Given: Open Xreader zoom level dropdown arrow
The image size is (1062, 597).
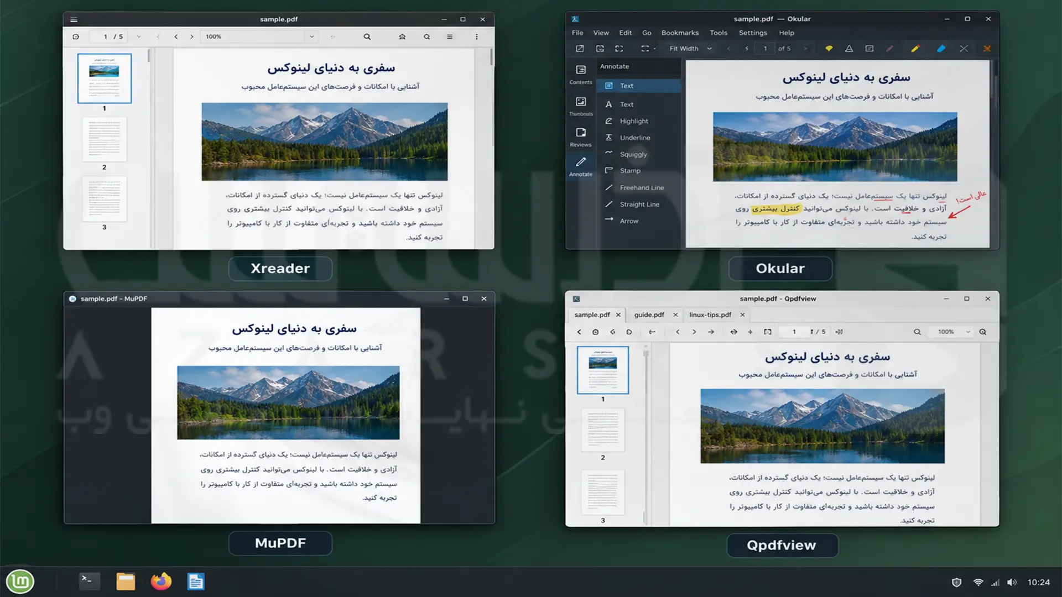Looking at the screenshot, I should [x=311, y=36].
